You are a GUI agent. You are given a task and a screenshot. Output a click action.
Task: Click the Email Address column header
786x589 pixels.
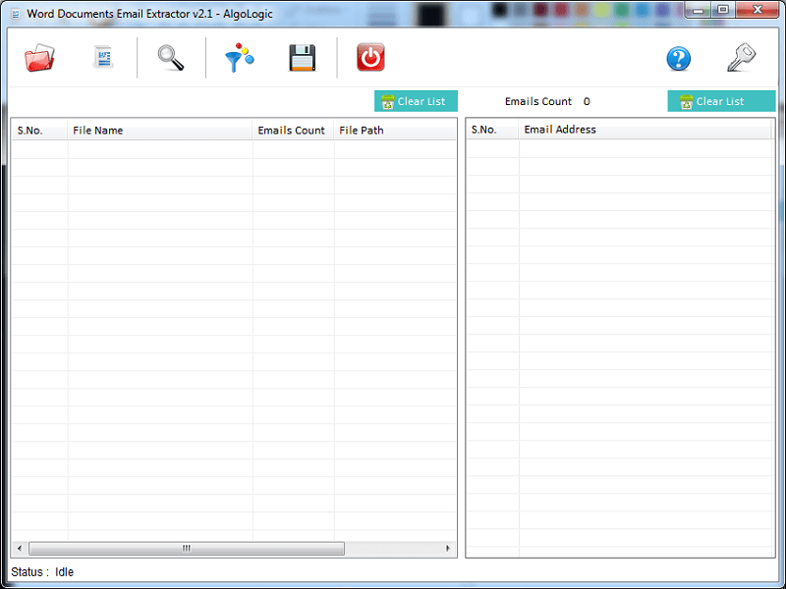click(645, 130)
